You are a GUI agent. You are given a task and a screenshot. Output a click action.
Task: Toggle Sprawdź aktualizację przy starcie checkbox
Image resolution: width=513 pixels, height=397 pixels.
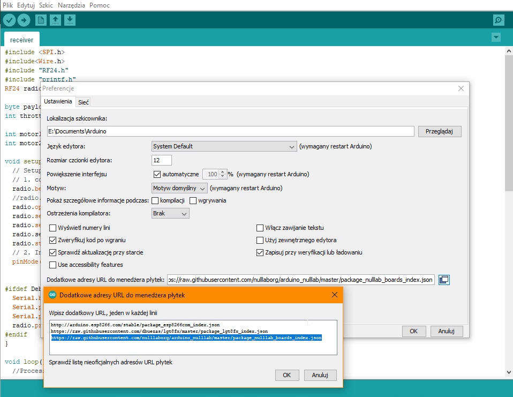[x=52, y=253]
